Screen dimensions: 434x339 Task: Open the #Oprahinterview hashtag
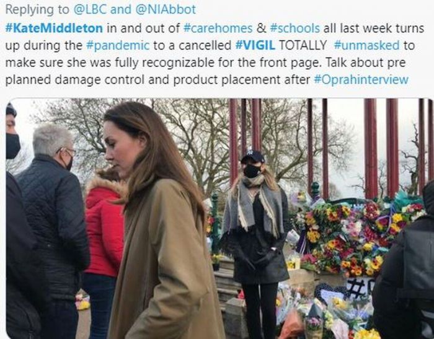(x=361, y=80)
